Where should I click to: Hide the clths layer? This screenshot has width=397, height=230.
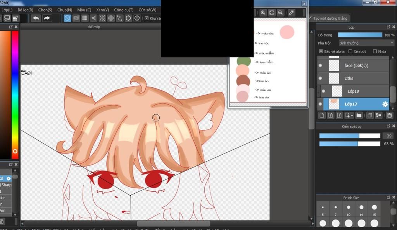tap(320, 78)
